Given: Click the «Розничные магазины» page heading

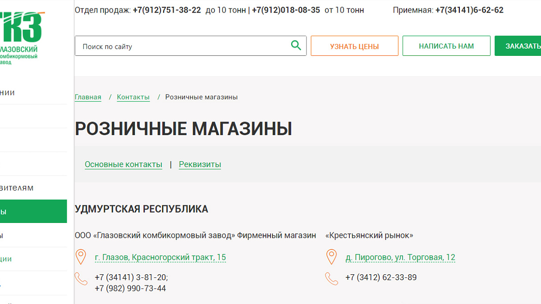Looking at the screenshot, I should pyautogui.click(x=183, y=129).
